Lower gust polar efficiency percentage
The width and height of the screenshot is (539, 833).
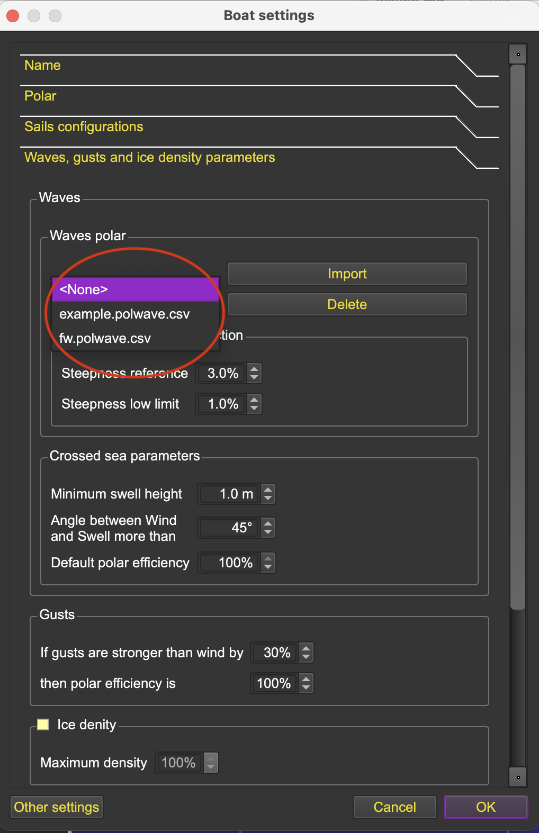tap(306, 687)
